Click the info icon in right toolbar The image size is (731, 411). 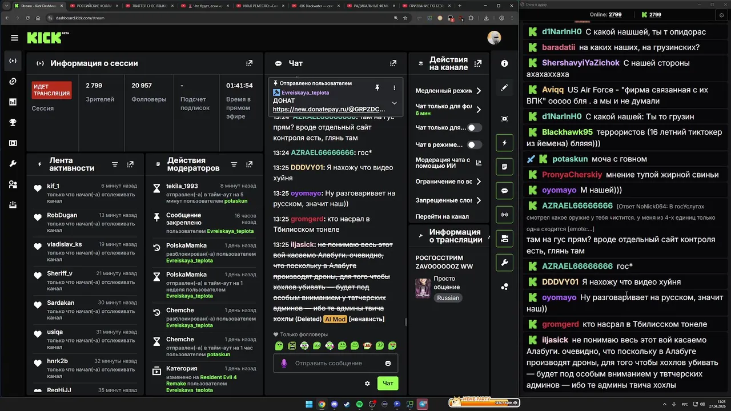[x=504, y=63]
